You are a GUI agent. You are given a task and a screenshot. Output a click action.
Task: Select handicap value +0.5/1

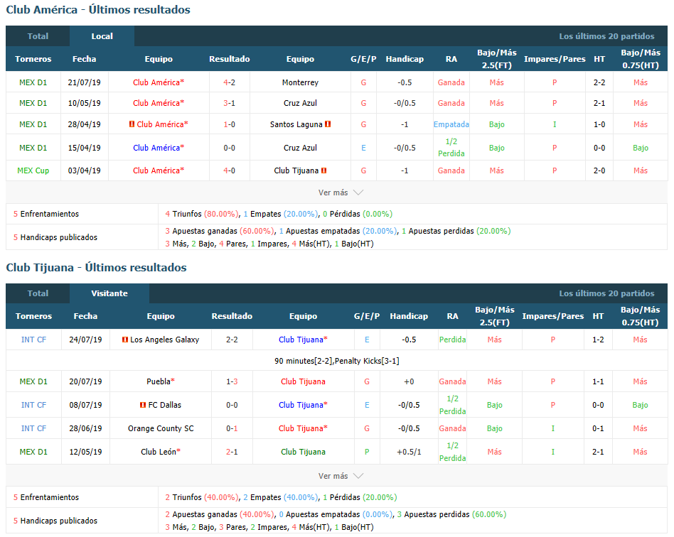coord(409,452)
